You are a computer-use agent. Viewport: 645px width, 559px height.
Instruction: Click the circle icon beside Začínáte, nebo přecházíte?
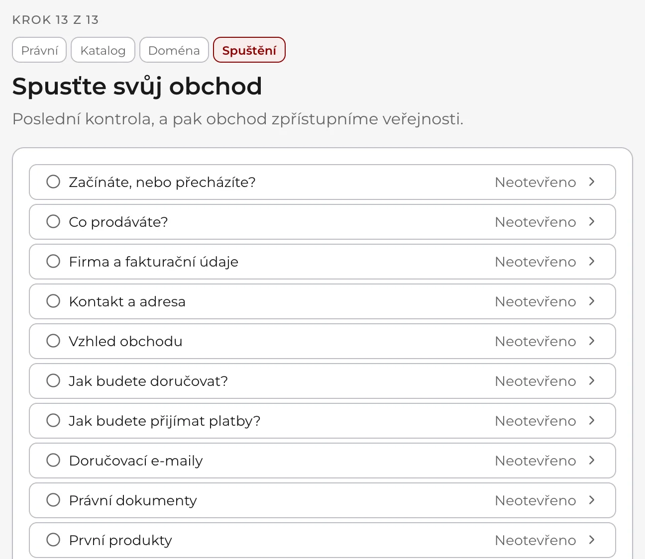coord(53,182)
